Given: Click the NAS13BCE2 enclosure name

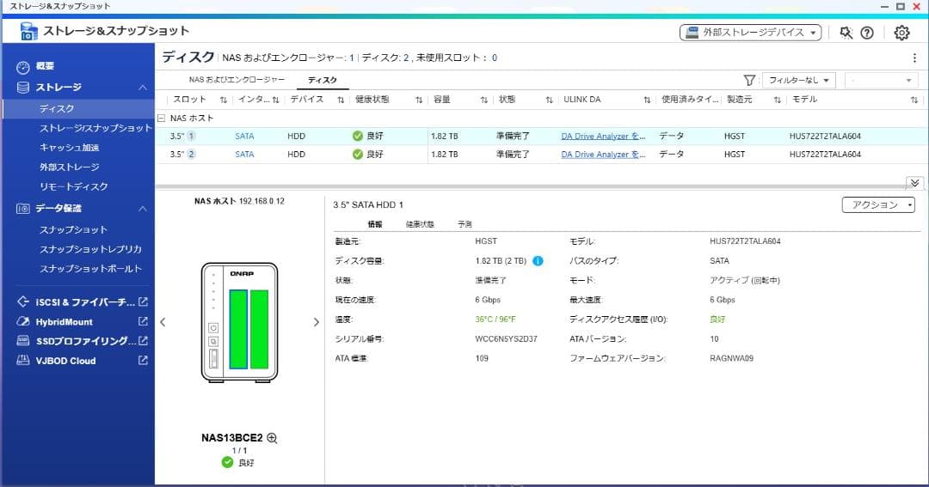Looking at the screenshot, I should pos(231,438).
